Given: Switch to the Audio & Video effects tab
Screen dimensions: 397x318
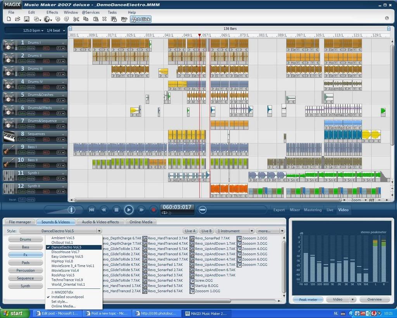Looking at the screenshot, I should (x=100, y=222).
